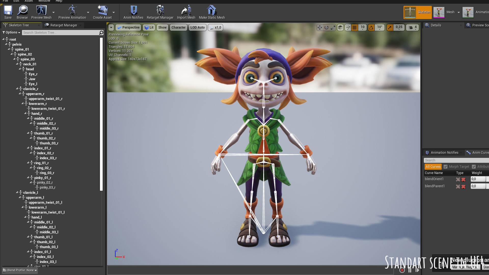This screenshot has height=275, width=489.
Task: Remove the blendOrient1 curve with its second red X
Action: click(x=463, y=180)
